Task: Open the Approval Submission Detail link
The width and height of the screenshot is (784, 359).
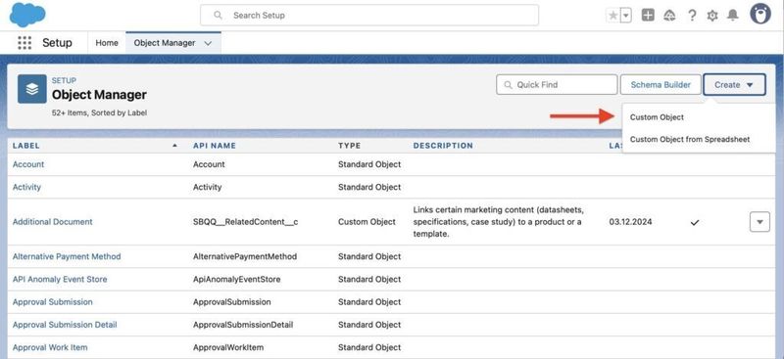Action: pyautogui.click(x=65, y=325)
